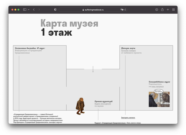Open the share icon
The height and width of the screenshot is (135, 186).
162,10
